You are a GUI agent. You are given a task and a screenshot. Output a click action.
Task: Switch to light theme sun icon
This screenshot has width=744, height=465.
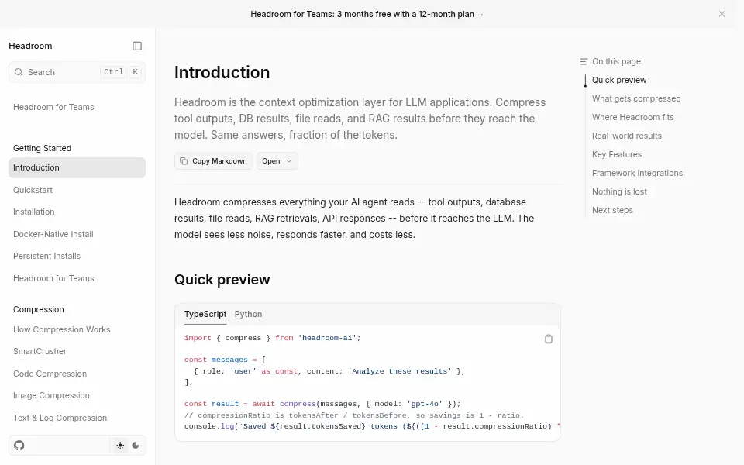[120, 446]
